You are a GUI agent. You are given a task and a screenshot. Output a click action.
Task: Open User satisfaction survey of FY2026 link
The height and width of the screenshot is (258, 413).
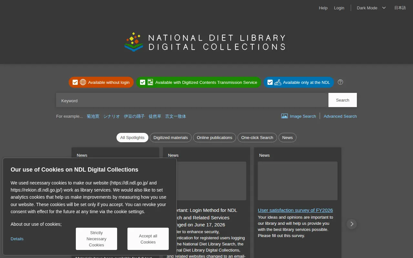295,210
